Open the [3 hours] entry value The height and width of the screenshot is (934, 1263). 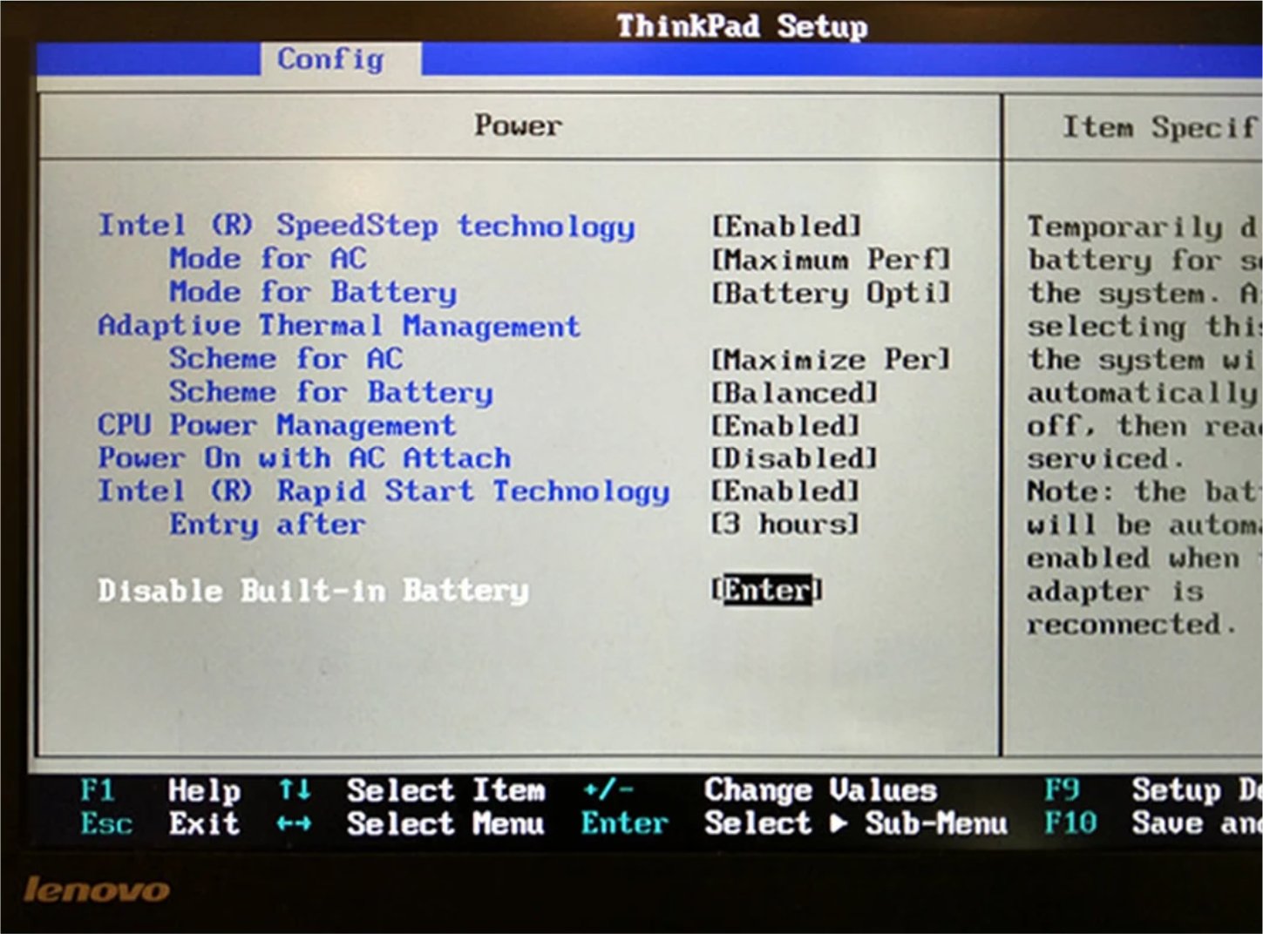[786, 525]
